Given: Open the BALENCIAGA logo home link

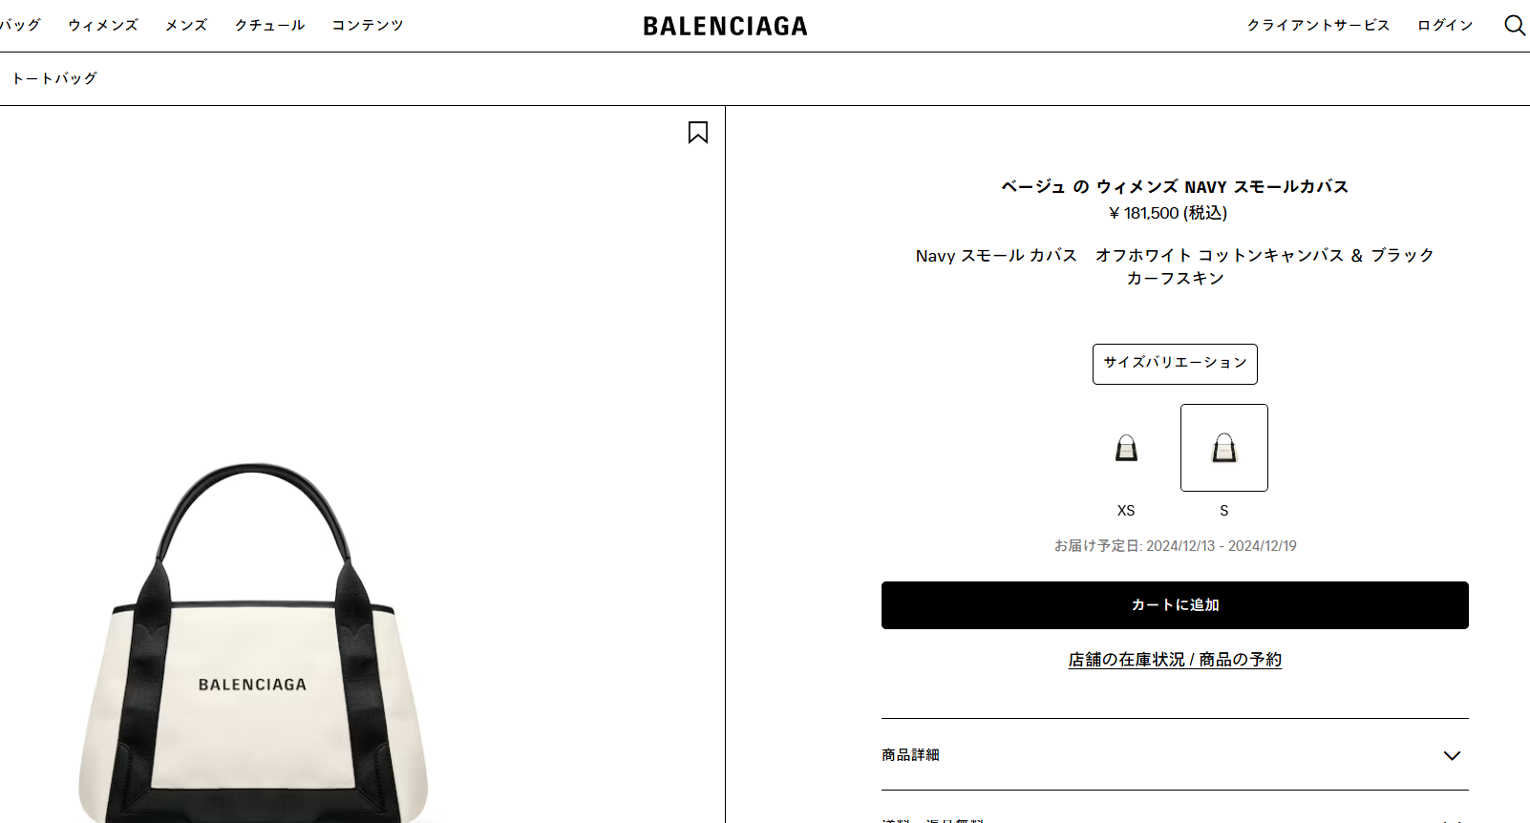Looking at the screenshot, I should (725, 26).
